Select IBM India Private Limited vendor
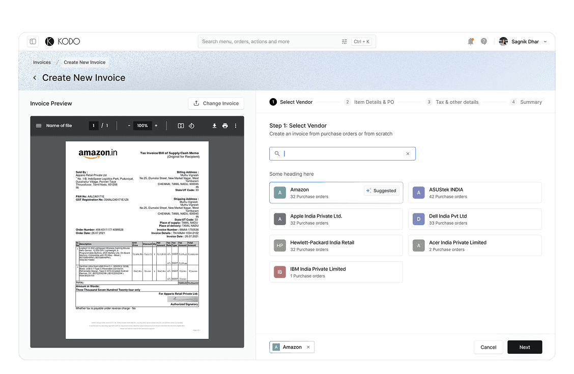 pos(336,272)
